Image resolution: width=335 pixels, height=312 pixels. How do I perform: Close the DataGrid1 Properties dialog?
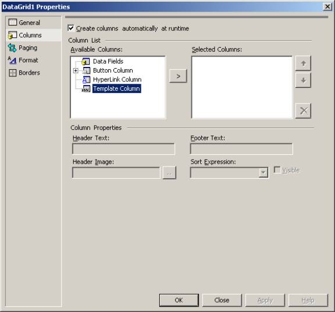click(327, 6)
